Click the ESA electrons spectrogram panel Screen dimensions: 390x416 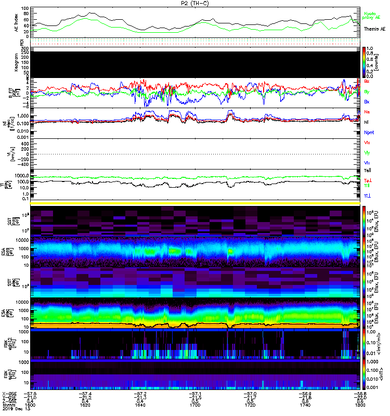[195, 313]
